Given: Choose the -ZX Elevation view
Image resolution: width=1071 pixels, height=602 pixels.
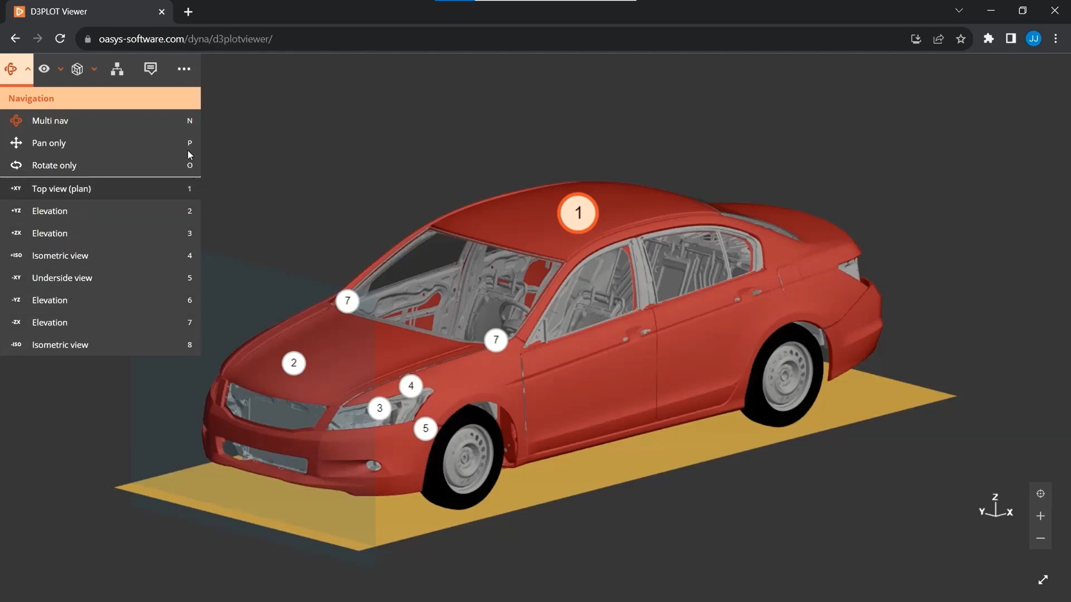Looking at the screenshot, I should pyautogui.click(x=100, y=322).
